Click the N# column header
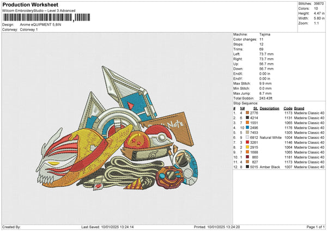The height and width of the screenshot is (231, 327). (243, 108)
